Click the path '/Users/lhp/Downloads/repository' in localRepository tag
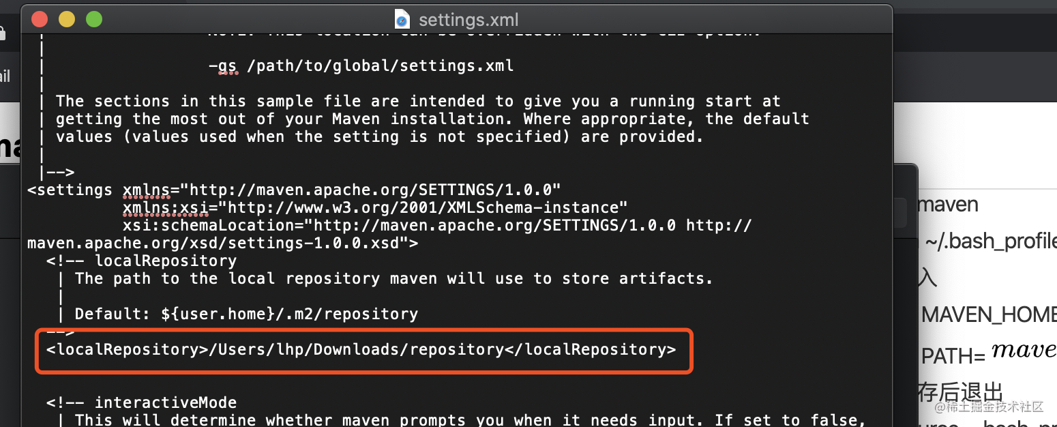Screen dimensions: 1057x427 coord(356,349)
